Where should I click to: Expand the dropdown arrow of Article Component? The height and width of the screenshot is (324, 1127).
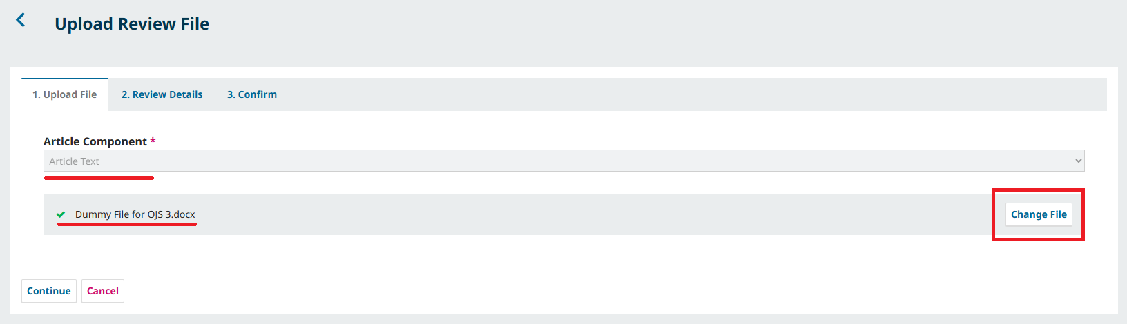pyautogui.click(x=1078, y=161)
